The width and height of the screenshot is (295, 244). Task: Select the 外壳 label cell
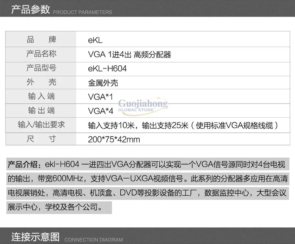pos(41,82)
